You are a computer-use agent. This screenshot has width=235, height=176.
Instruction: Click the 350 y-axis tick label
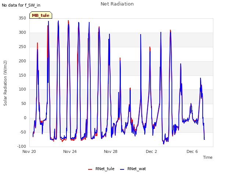pos(22,18)
